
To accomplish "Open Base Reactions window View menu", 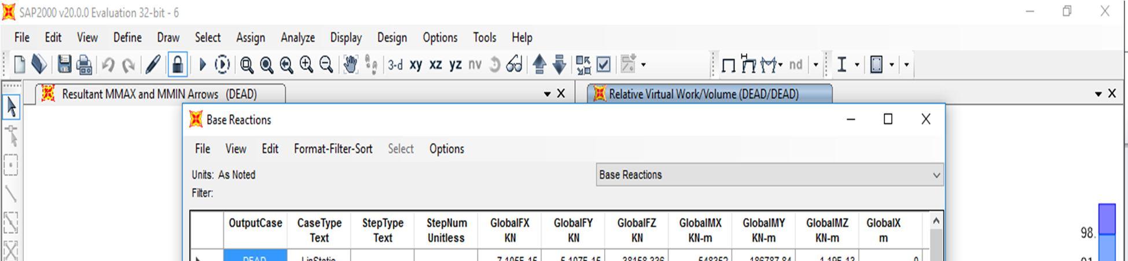I will (236, 149).
